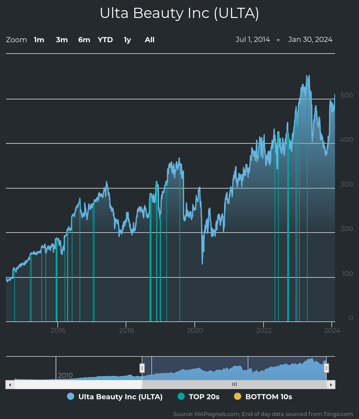
Task: Edit the start date Jul 1, 2014
Action: (x=253, y=40)
